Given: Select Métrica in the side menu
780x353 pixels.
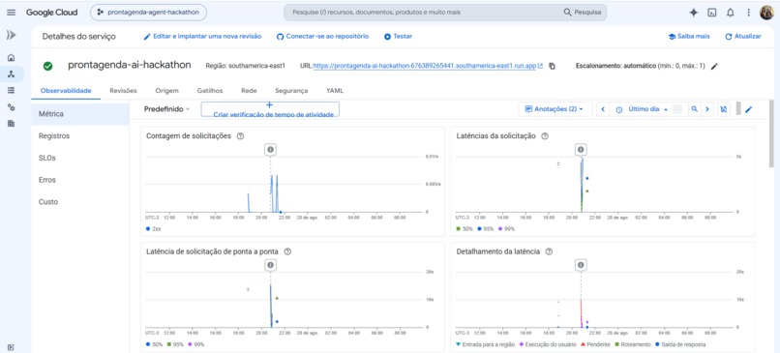Looking at the screenshot, I should pyautogui.click(x=80, y=114).
